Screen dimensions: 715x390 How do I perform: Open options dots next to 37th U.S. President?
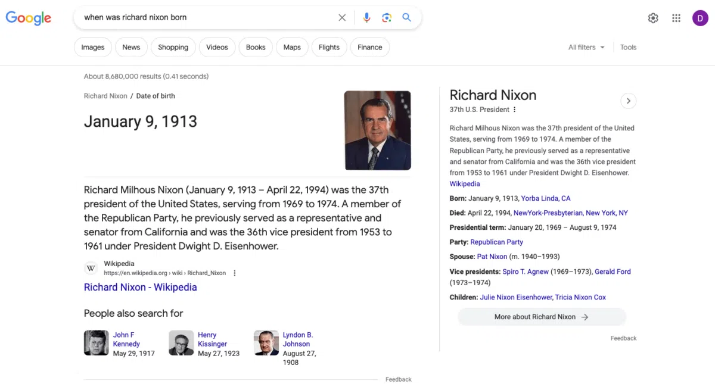click(x=515, y=110)
